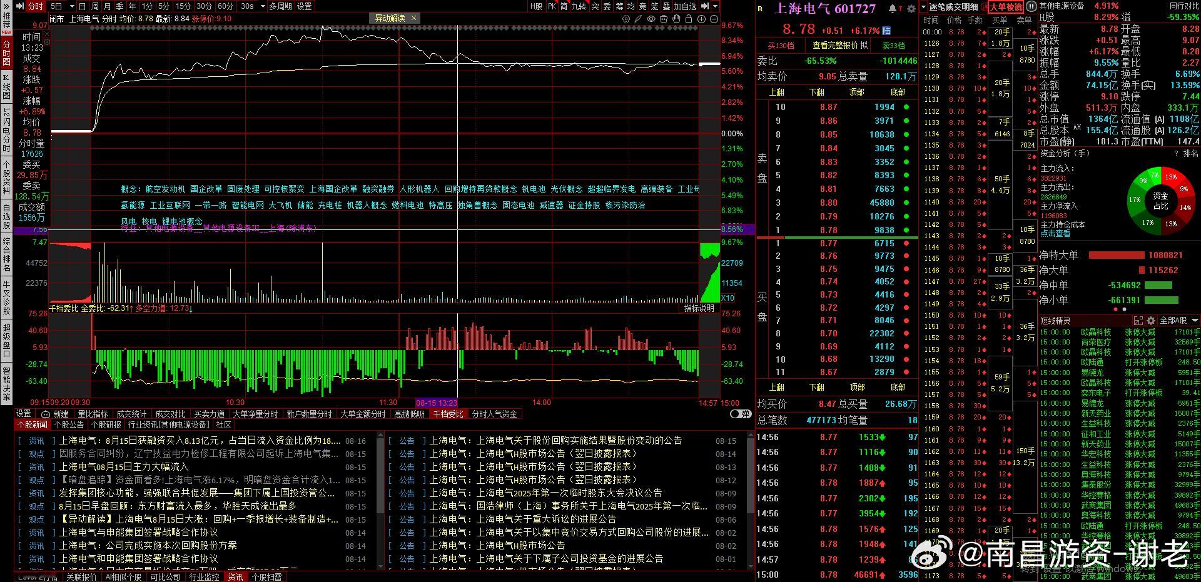The width and height of the screenshot is (1201, 582).
Task: Open 指标说明 indicator explanation link
Action: click(699, 308)
